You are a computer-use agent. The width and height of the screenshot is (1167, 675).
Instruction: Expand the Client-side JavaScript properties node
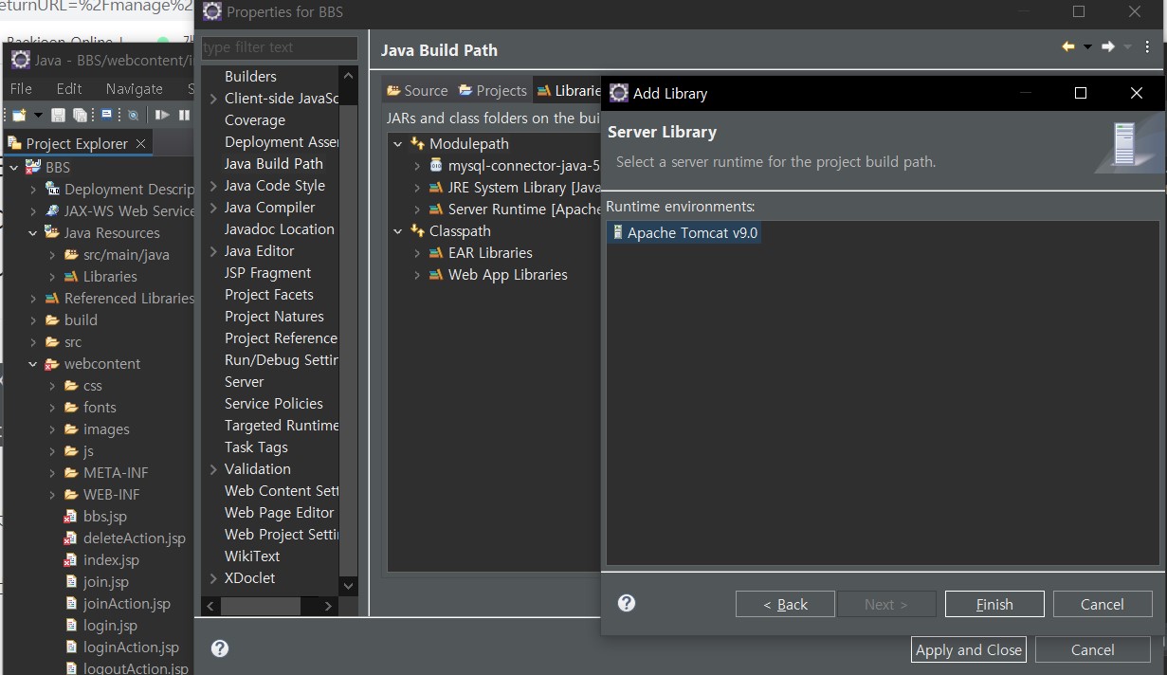pyautogui.click(x=213, y=99)
